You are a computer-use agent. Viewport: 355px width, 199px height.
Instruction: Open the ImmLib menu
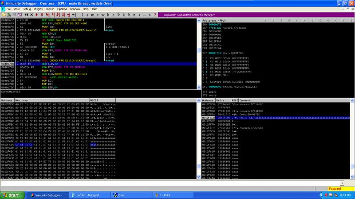click(x=50, y=9)
